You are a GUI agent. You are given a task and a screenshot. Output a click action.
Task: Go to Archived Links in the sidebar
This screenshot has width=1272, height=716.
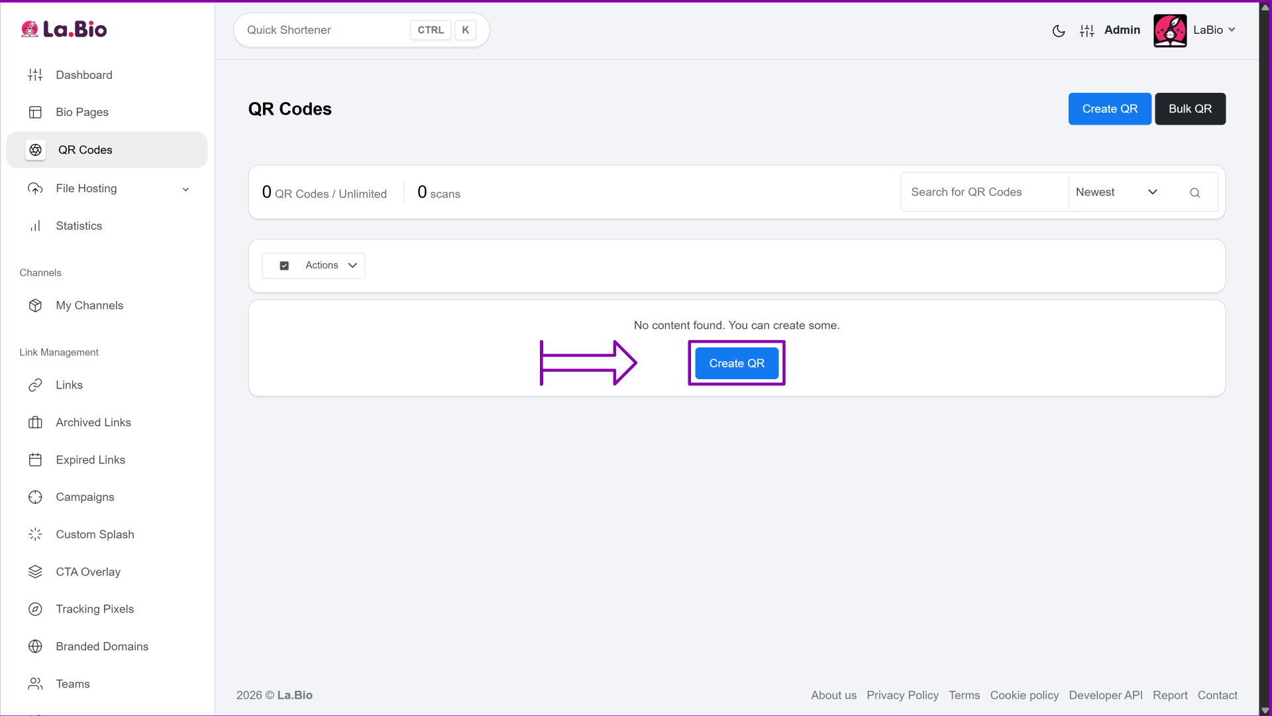tap(93, 422)
